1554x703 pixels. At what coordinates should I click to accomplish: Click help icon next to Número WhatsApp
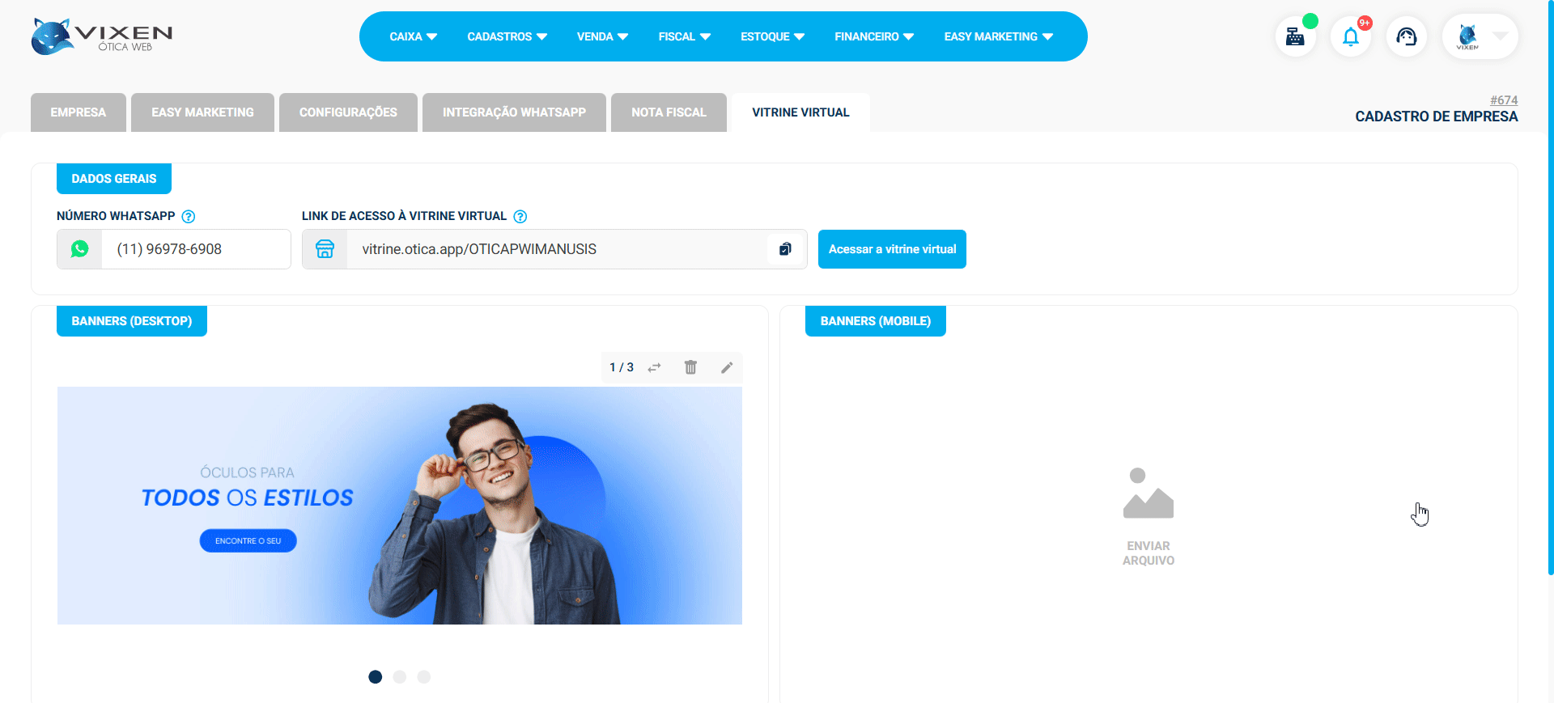[189, 217]
